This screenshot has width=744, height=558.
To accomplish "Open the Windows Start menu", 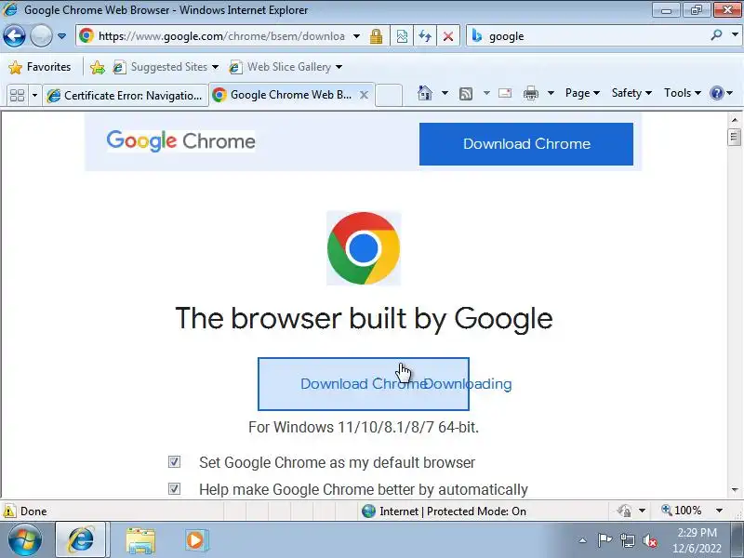I will 25,539.
